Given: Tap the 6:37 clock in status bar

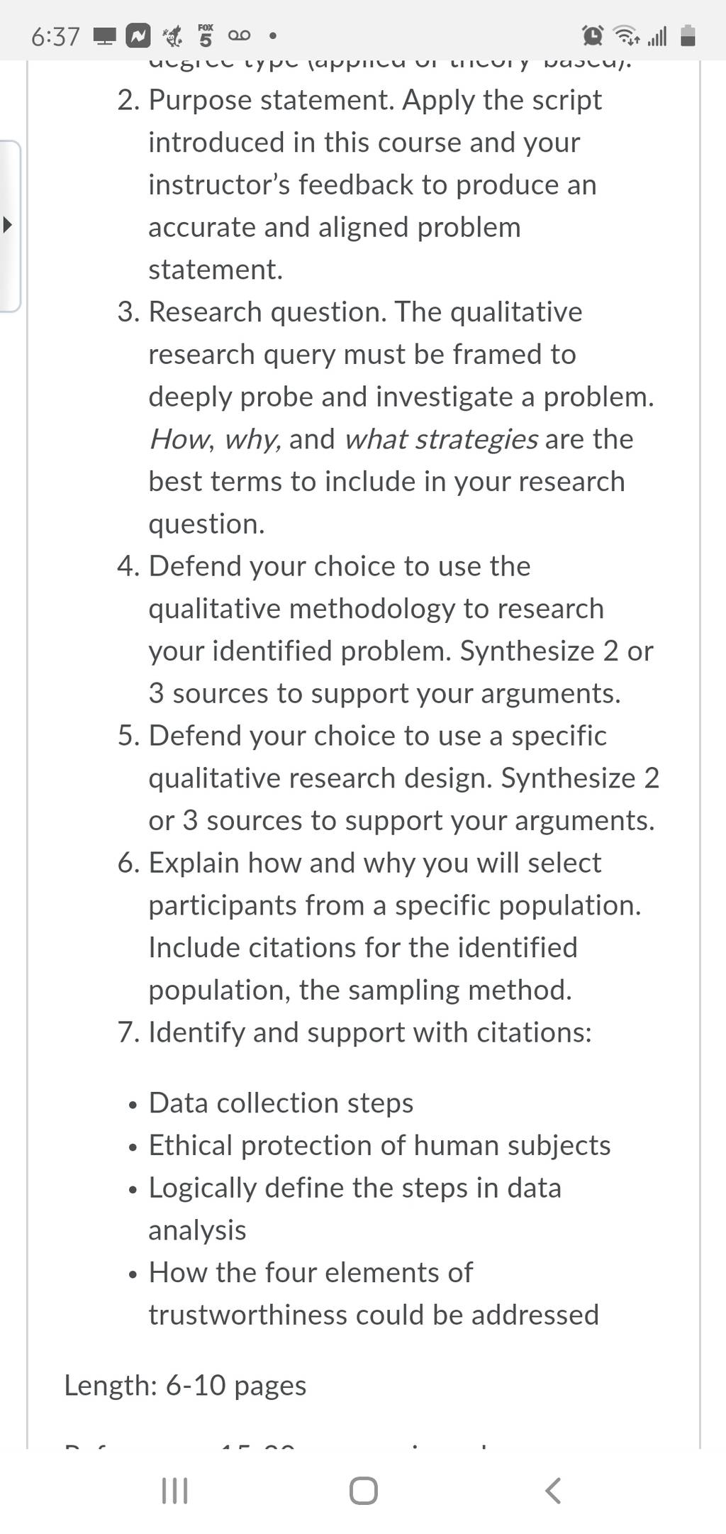Looking at the screenshot, I should pyautogui.click(x=55, y=36).
